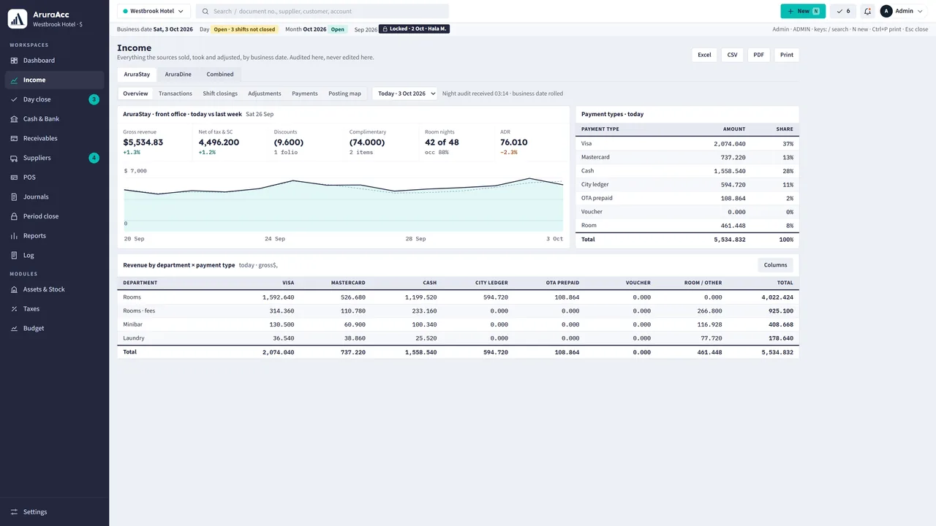936x526 pixels.
Task: Open Assets & Stock via its icon
Action: pyautogui.click(x=15, y=289)
